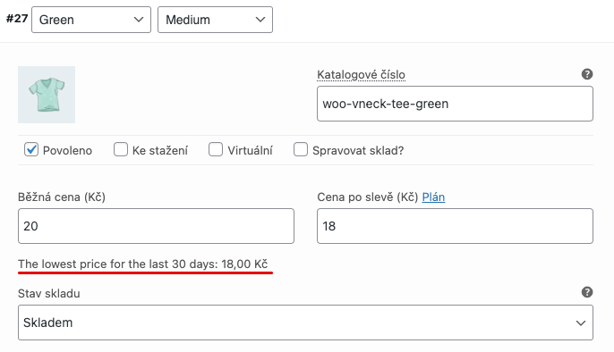Expand the Skladem stock status dropdown
The image size is (614, 352).
(305, 323)
